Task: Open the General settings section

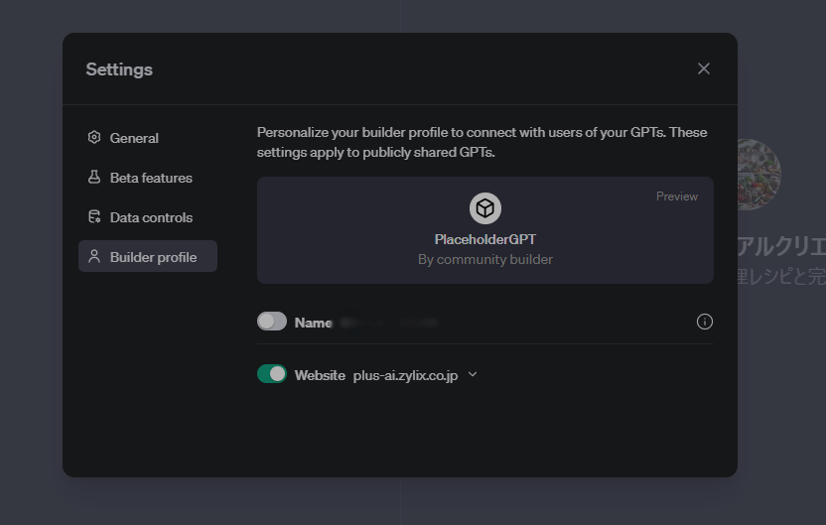Action: 134,138
